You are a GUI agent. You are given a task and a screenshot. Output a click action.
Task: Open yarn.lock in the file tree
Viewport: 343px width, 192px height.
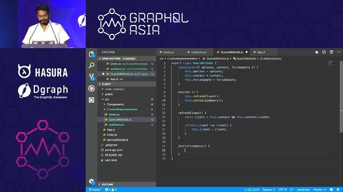(126, 160)
